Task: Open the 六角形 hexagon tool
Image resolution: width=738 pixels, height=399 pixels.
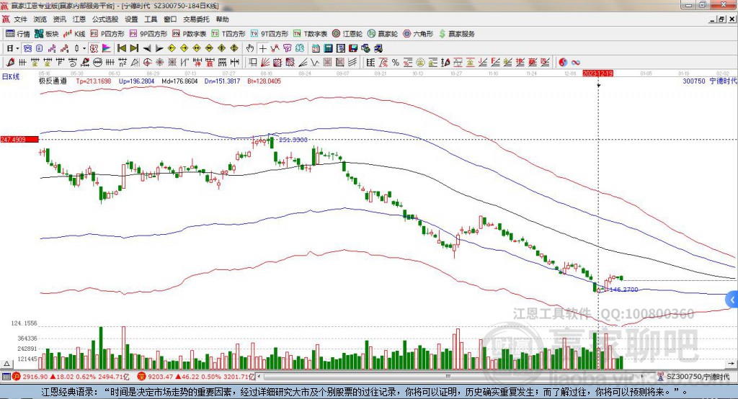Action: pos(419,34)
